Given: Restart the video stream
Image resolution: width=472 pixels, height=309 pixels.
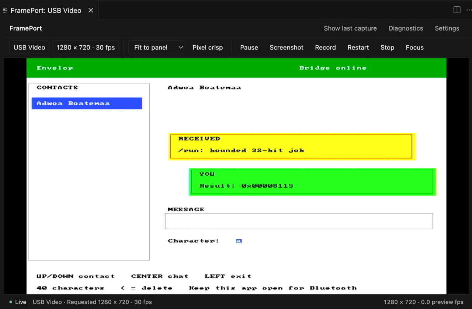Looking at the screenshot, I should 358,48.
